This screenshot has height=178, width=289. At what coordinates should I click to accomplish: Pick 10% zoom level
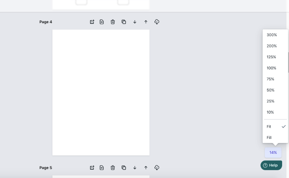275,112
